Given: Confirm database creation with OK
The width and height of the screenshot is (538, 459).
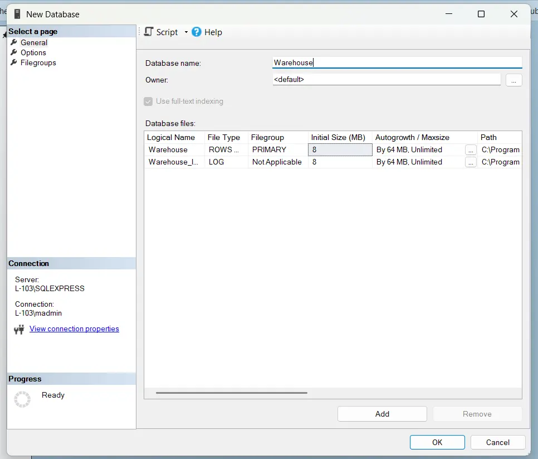Looking at the screenshot, I should pos(437,442).
